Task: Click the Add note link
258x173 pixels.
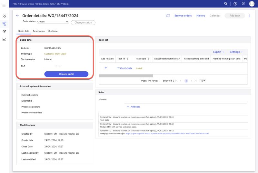Action: click(x=134, y=107)
